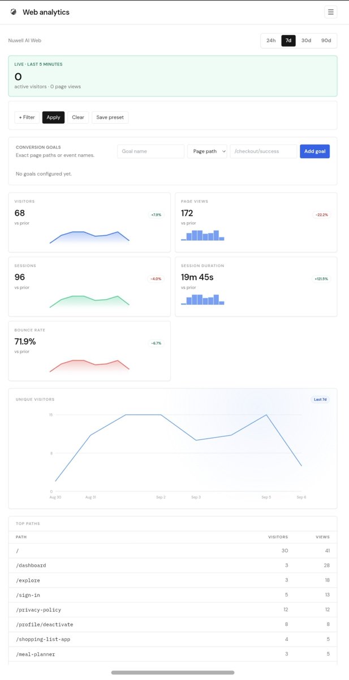Open the hamburger menu icon
The image size is (349, 680).
(331, 12)
